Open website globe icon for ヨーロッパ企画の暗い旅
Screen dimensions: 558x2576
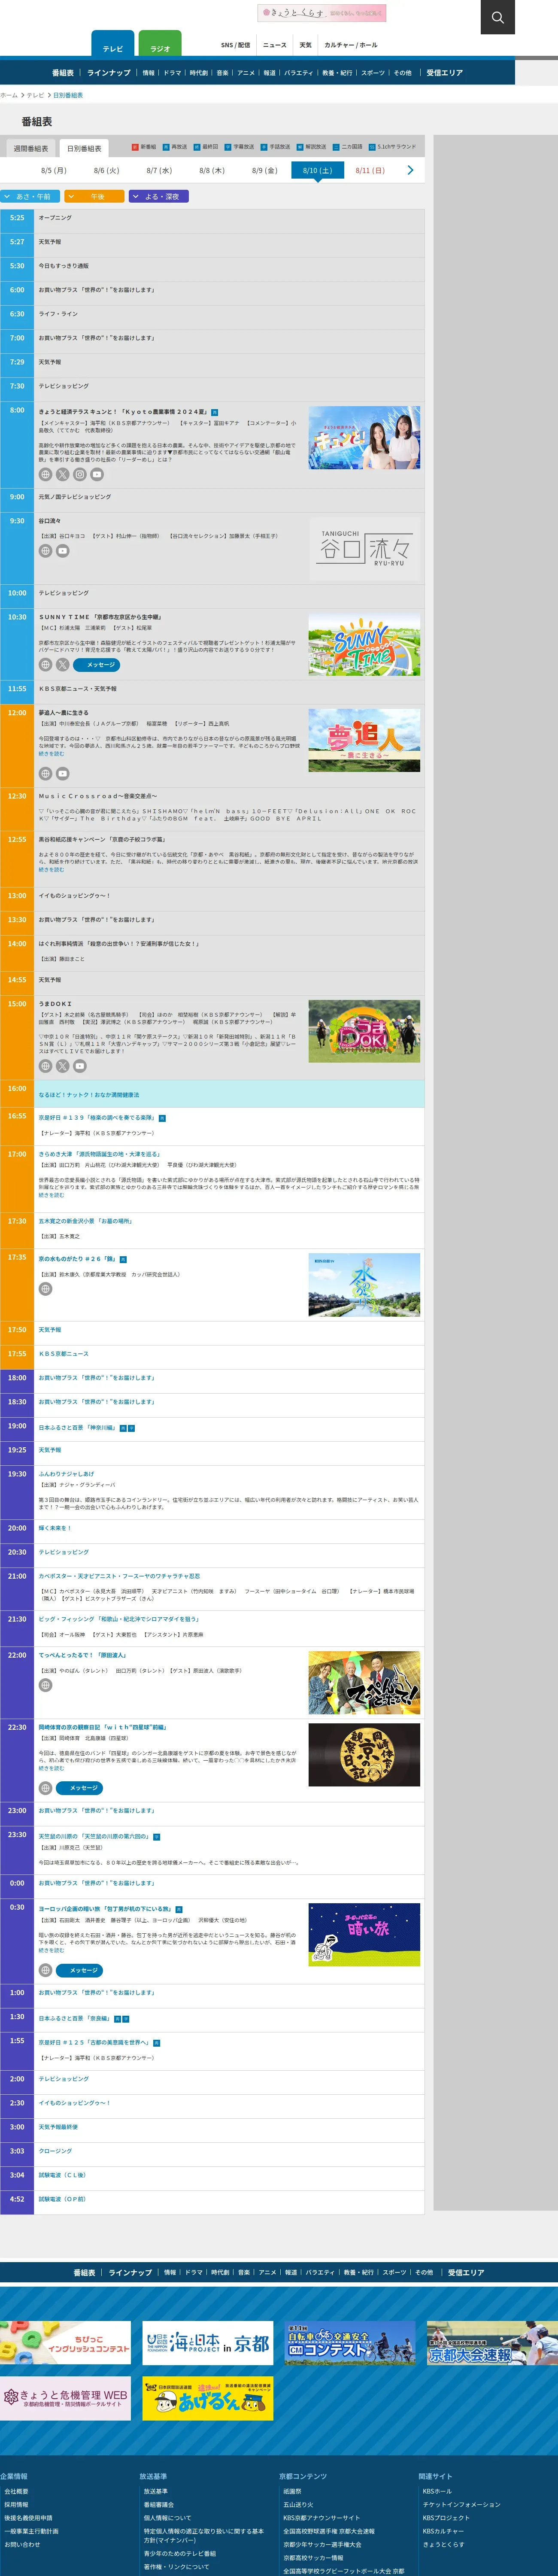(45, 1970)
